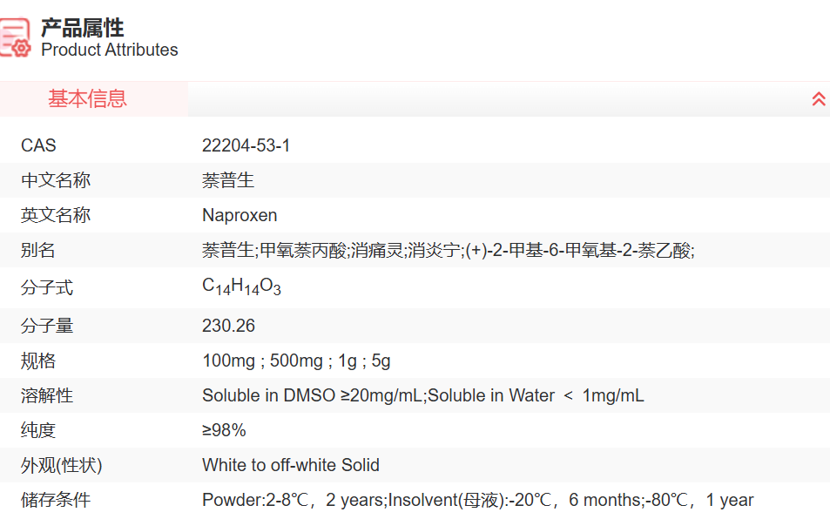
Task: Click the Product Attributes subtitle
Action: click(x=108, y=50)
